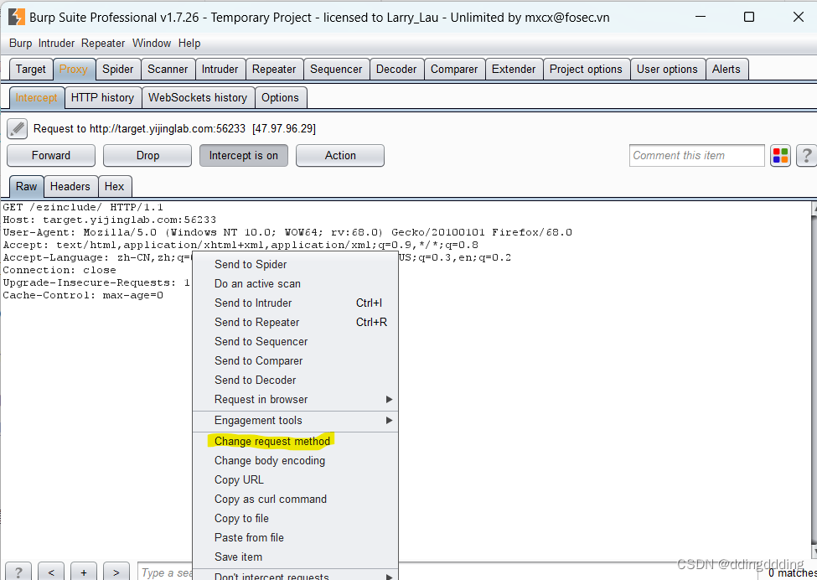The image size is (817, 580).
Task: Open the Burp menu
Action: [20, 44]
